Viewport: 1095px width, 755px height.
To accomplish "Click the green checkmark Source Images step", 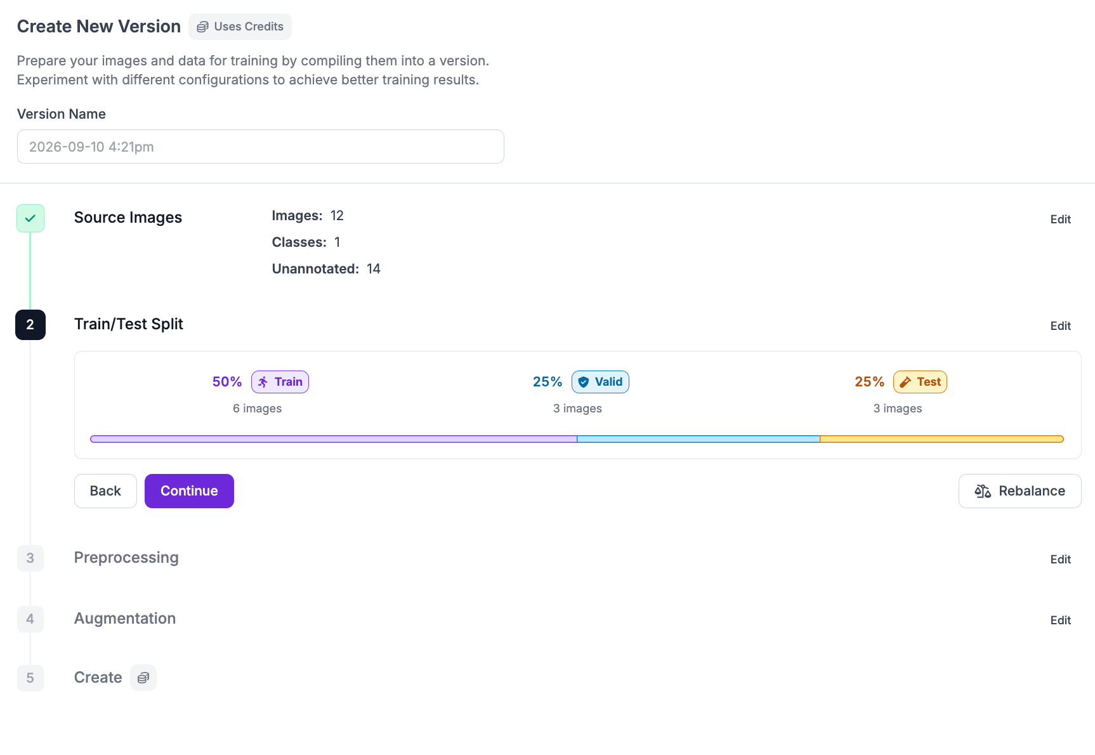I will pos(30,218).
